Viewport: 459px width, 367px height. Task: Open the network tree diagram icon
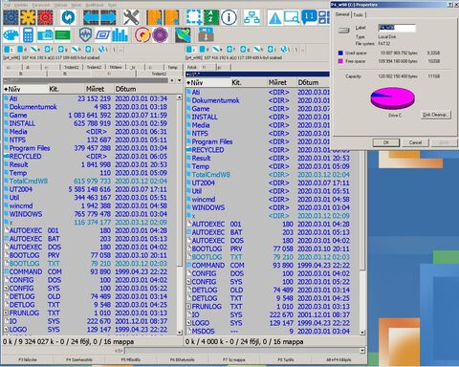(251, 17)
